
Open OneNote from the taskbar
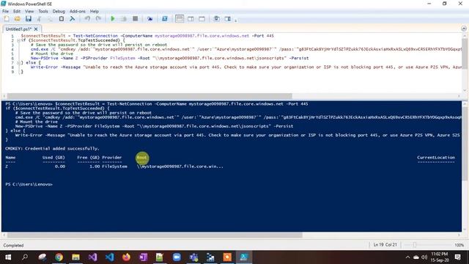143,257
